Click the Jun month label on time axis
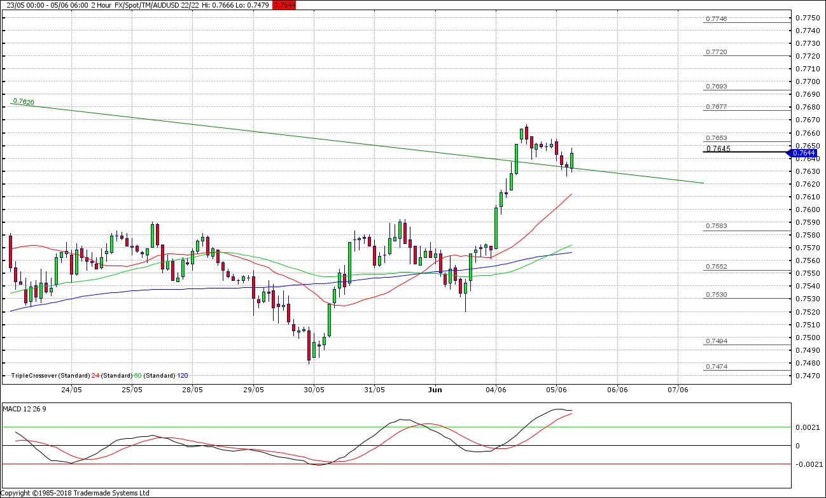Screen dimensions: 826x498 pos(435,389)
